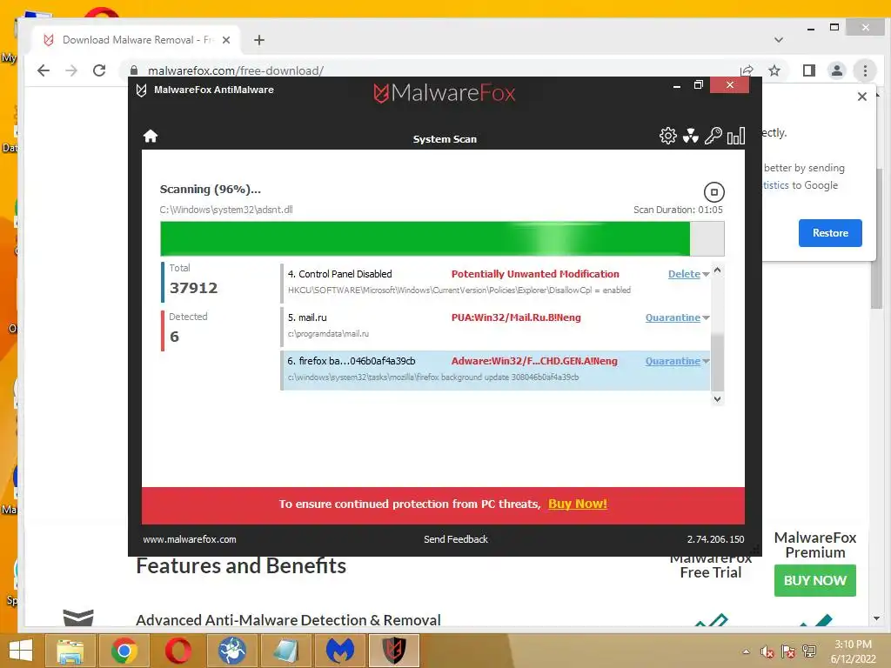Open Chrome profile avatar icon
891x668 pixels.
point(836,70)
